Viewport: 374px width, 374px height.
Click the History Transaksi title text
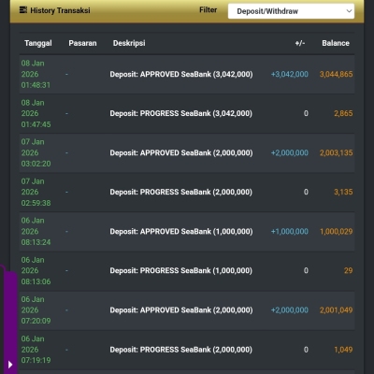(60, 10)
